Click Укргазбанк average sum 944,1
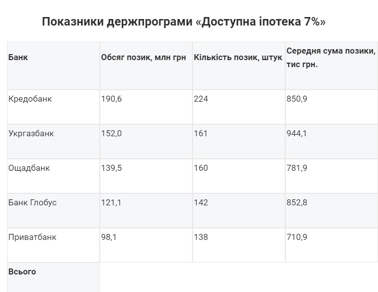378x292 pixels. [x=332, y=141]
